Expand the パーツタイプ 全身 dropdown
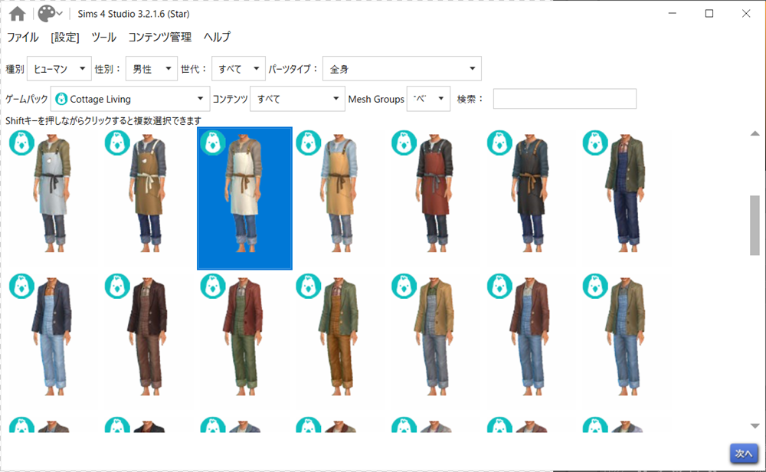The image size is (766, 472). [402, 69]
